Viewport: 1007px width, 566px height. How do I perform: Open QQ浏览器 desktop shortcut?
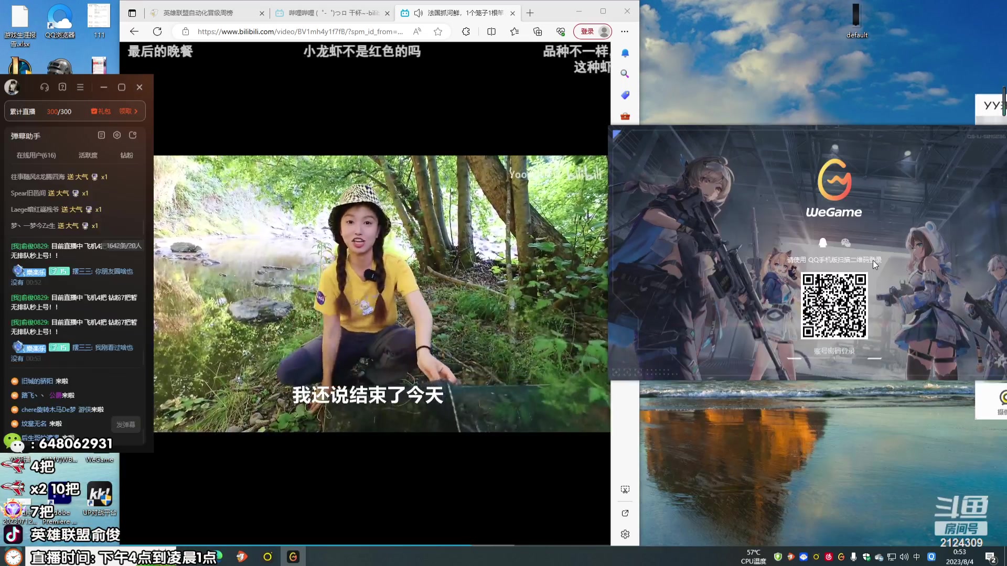click(60, 21)
